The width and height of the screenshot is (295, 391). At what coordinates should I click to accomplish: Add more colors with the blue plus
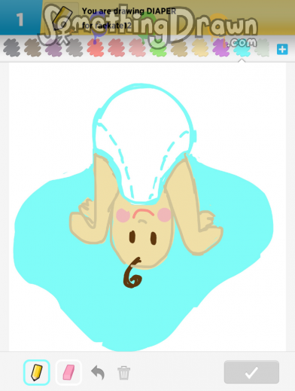pyautogui.click(x=282, y=49)
